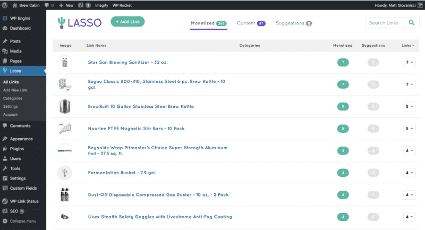Expand links dropdown for Noorlee Stir Bars row
Screen dimensions: 425x230
coord(409,129)
